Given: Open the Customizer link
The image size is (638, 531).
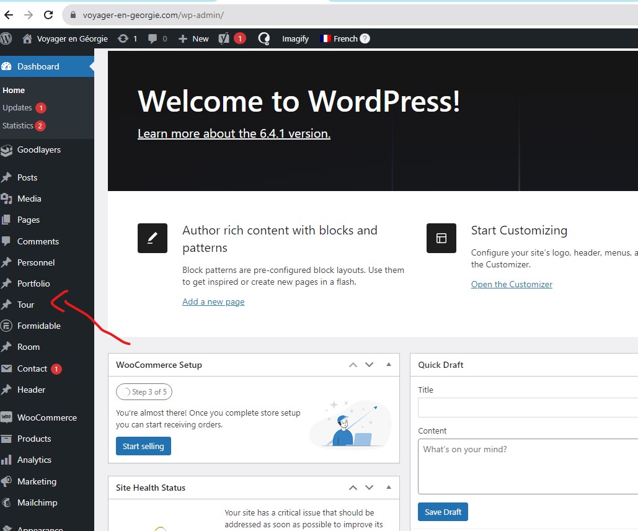Looking at the screenshot, I should tap(512, 284).
